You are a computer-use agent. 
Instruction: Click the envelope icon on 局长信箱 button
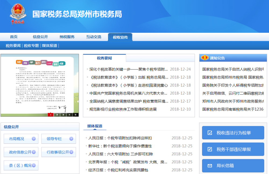pos(210,166)
